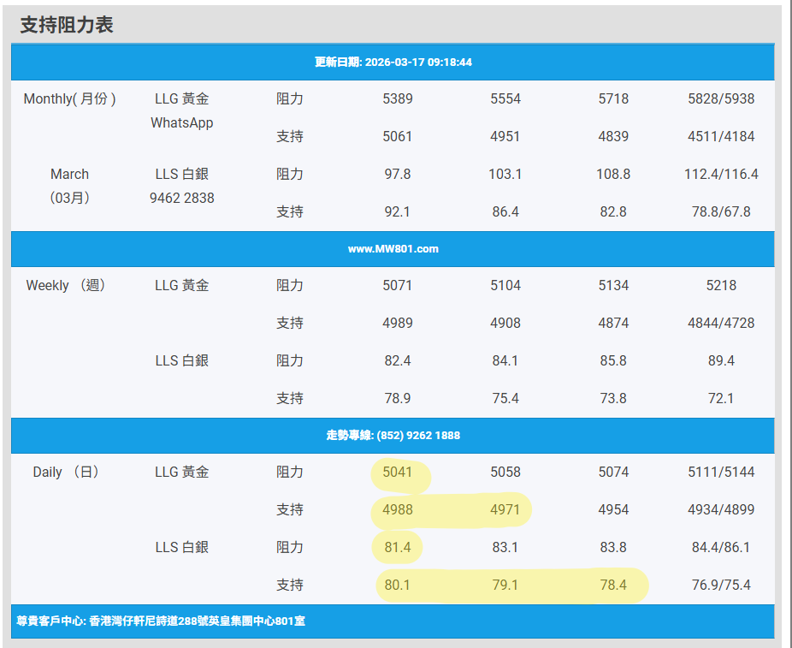
Task: Select the 支持阻力表 page title
Action: coord(67,25)
